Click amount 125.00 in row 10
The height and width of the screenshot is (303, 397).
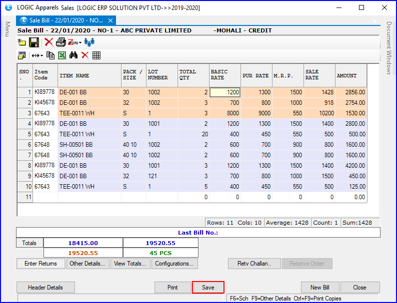click(x=351, y=187)
